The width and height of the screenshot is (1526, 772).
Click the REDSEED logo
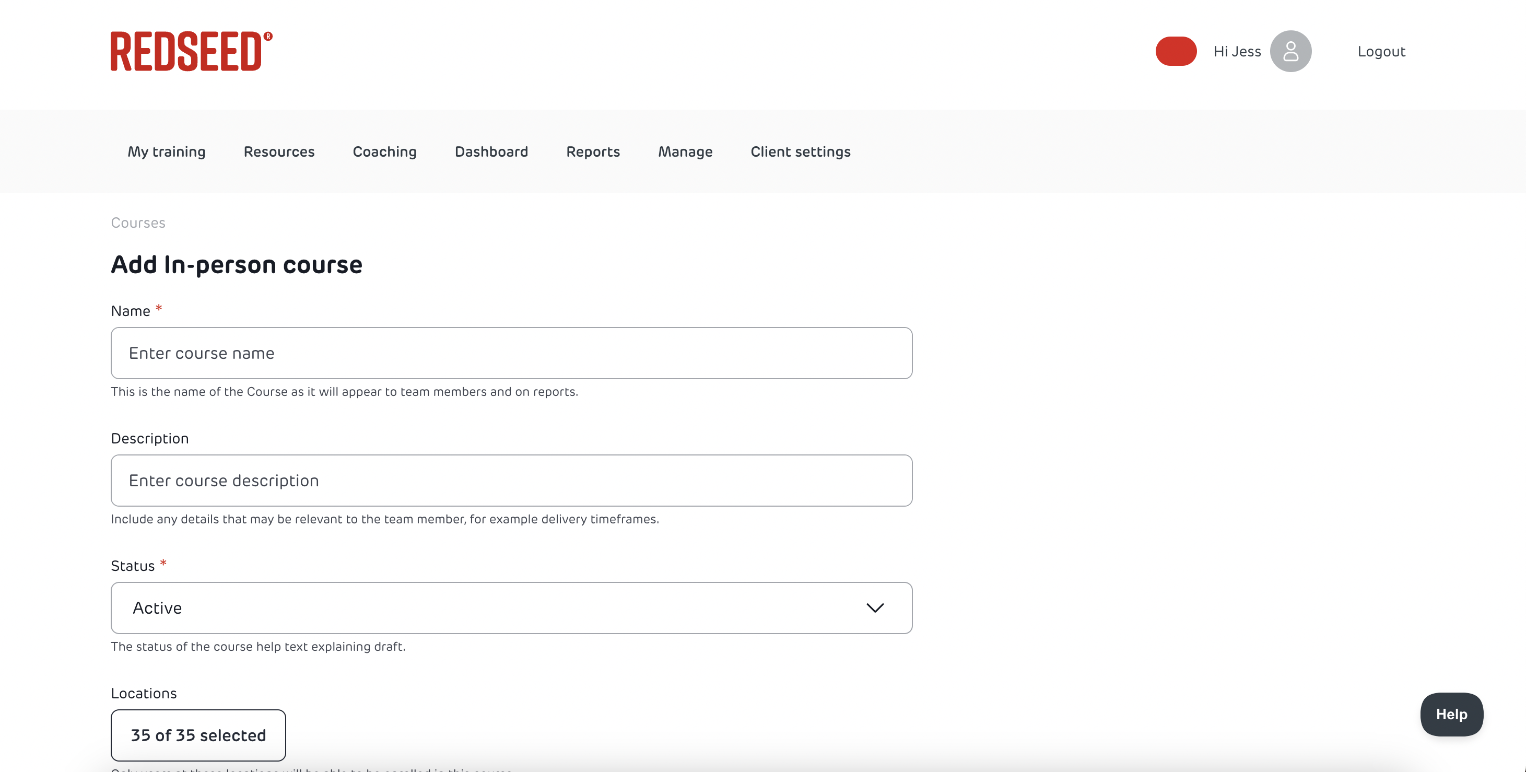[191, 51]
